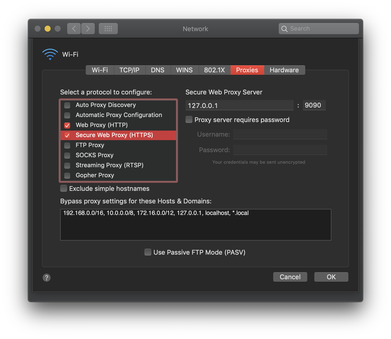
Task: Click the back navigation arrow
Action: click(74, 29)
